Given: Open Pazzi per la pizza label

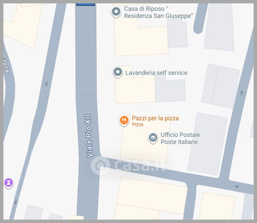Looking at the screenshot, I should click(155, 118).
